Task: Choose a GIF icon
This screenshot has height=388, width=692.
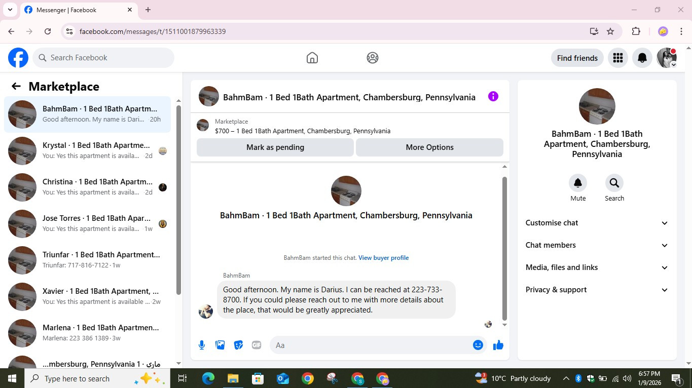Action: coord(257,345)
